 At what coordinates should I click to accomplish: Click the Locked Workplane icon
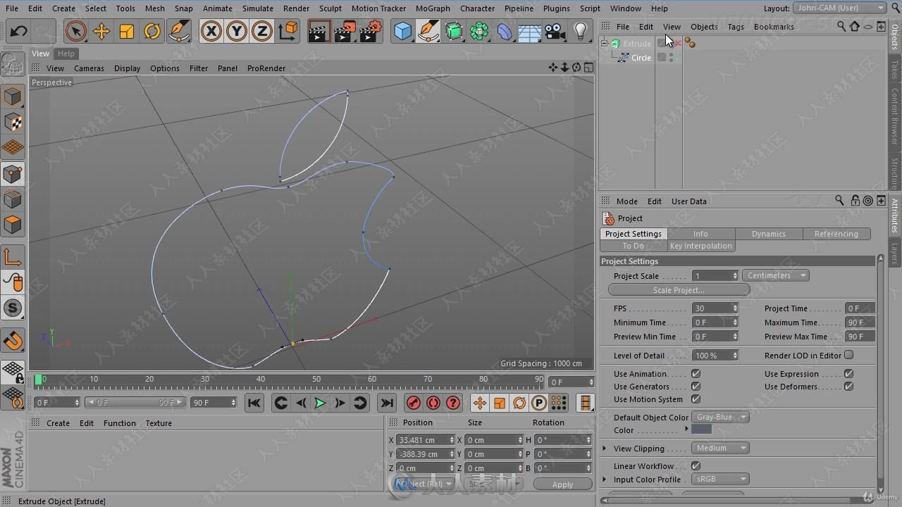coord(13,370)
